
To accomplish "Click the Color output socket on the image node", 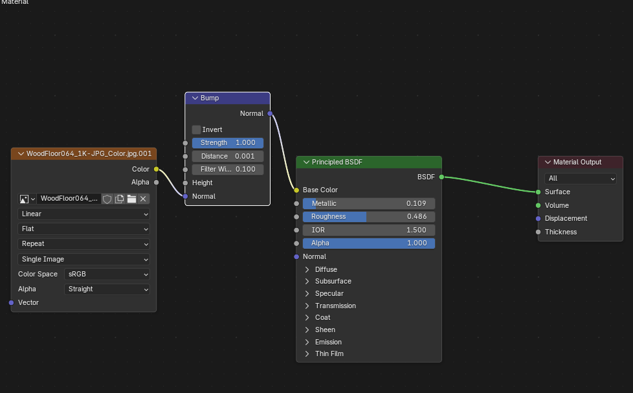I will pyautogui.click(x=156, y=169).
